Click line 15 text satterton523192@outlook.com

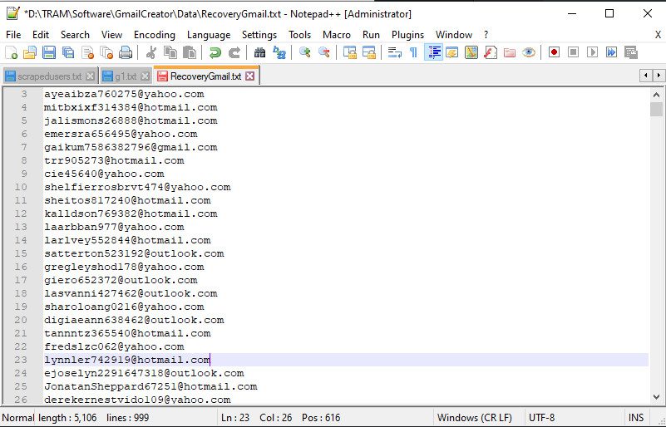(133, 253)
